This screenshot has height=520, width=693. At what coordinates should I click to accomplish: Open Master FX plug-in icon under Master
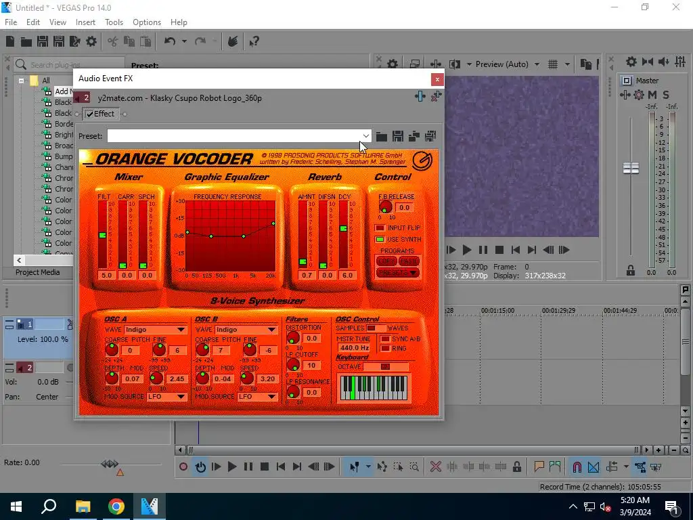625,95
